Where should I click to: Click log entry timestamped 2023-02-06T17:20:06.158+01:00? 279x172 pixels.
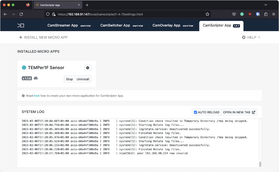[x=101, y=149]
